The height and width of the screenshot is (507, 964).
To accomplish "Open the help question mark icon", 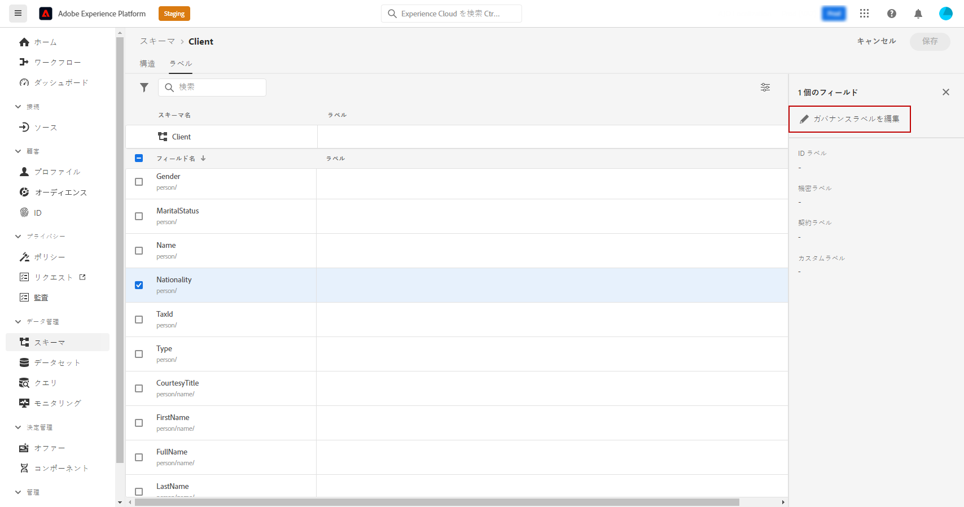I will pyautogui.click(x=892, y=14).
